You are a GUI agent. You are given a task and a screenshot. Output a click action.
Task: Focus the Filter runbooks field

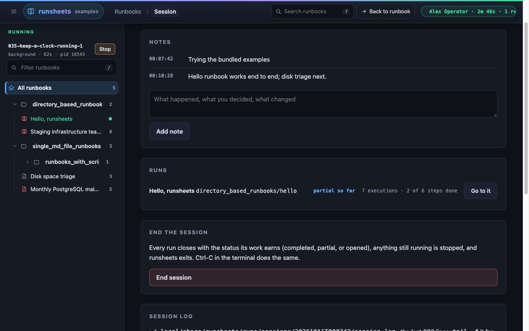(x=62, y=67)
